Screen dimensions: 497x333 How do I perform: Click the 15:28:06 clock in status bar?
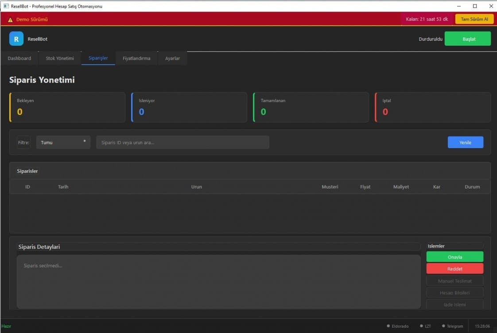point(482,326)
